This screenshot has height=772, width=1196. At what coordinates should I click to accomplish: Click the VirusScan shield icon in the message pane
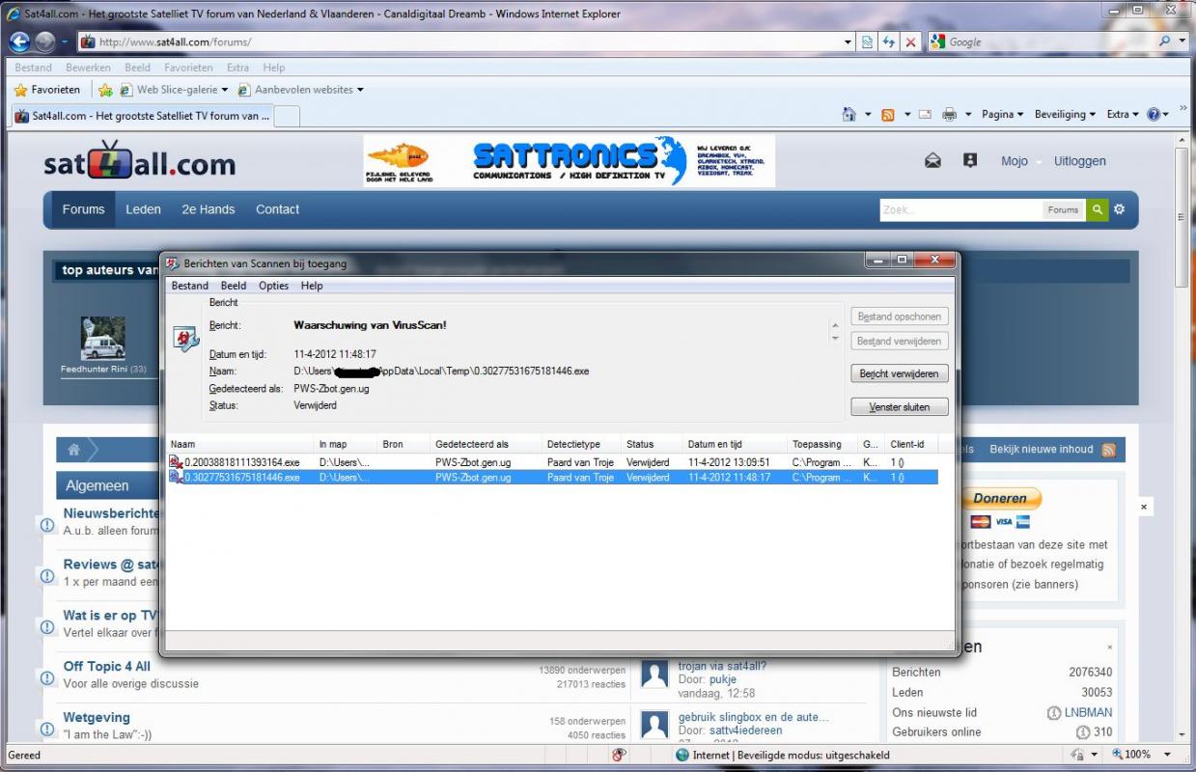click(x=185, y=338)
